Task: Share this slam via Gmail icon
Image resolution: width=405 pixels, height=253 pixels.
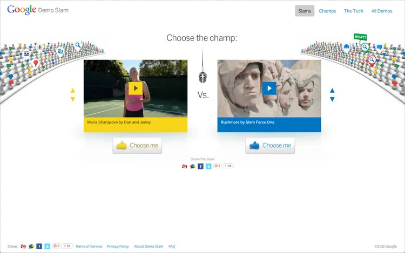Action: pyautogui.click(x=185, y=166)
